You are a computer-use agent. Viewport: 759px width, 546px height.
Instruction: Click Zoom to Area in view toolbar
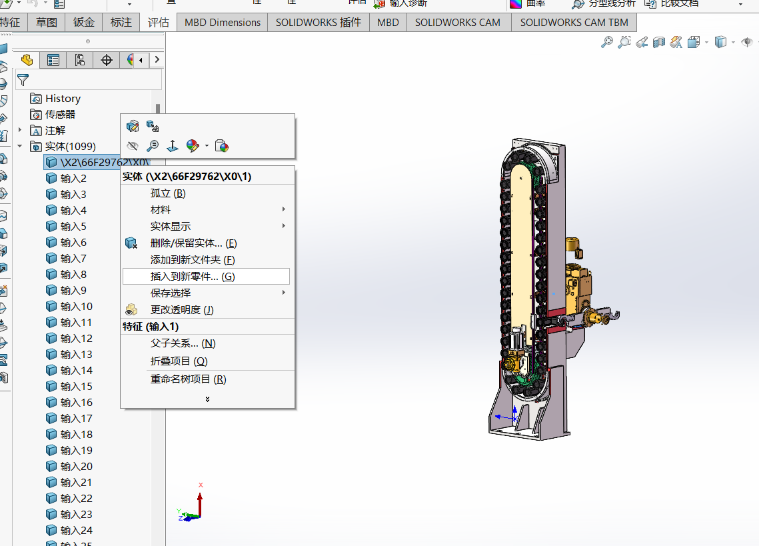(624, 42)
